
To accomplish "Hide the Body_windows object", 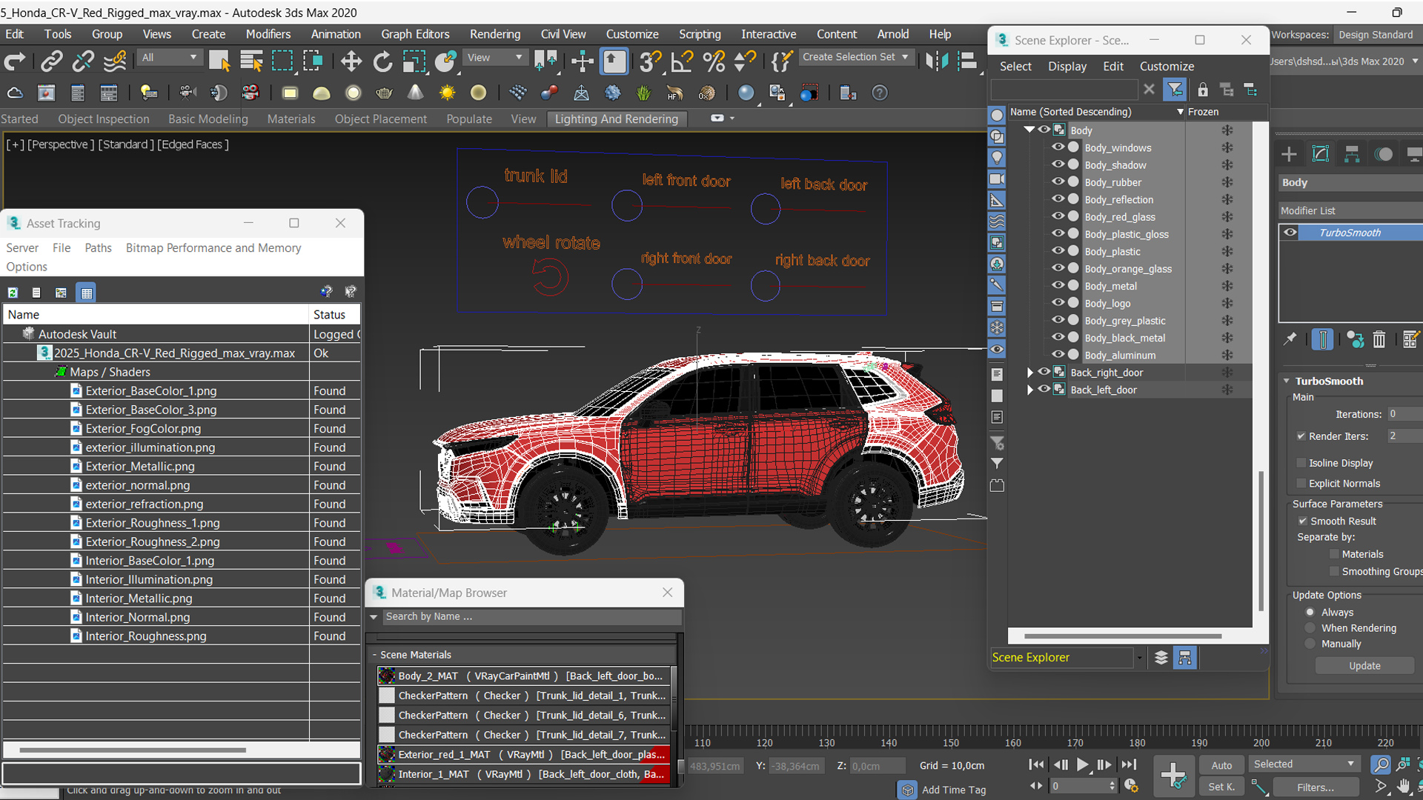I will [1058, 147].
